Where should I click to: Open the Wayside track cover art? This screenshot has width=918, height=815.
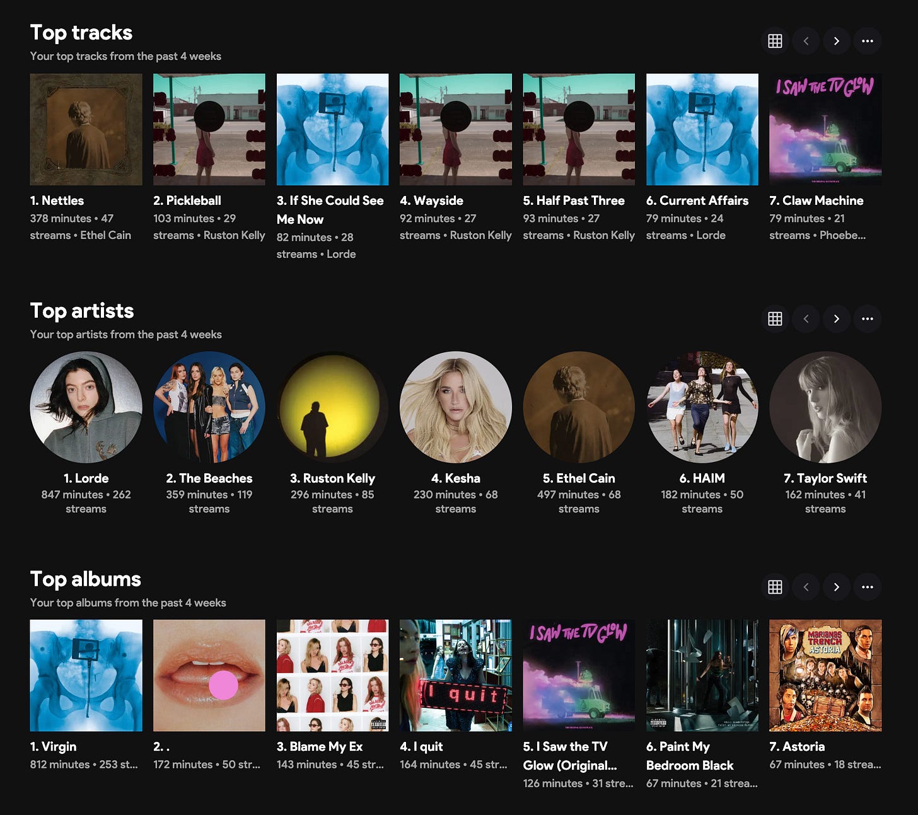(x=456, y=129)
